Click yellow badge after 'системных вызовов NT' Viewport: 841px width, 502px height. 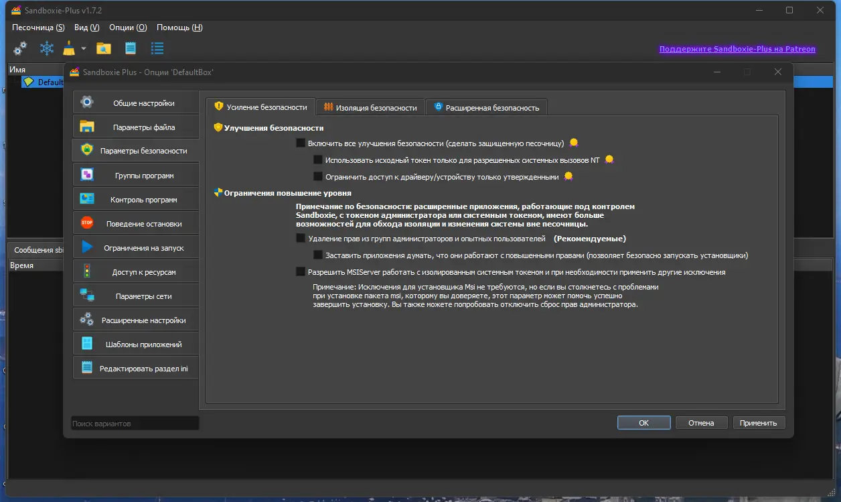[609, 160]
